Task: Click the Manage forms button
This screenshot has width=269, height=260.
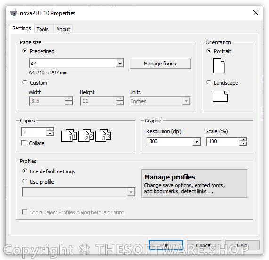Action: pos(160,64)
